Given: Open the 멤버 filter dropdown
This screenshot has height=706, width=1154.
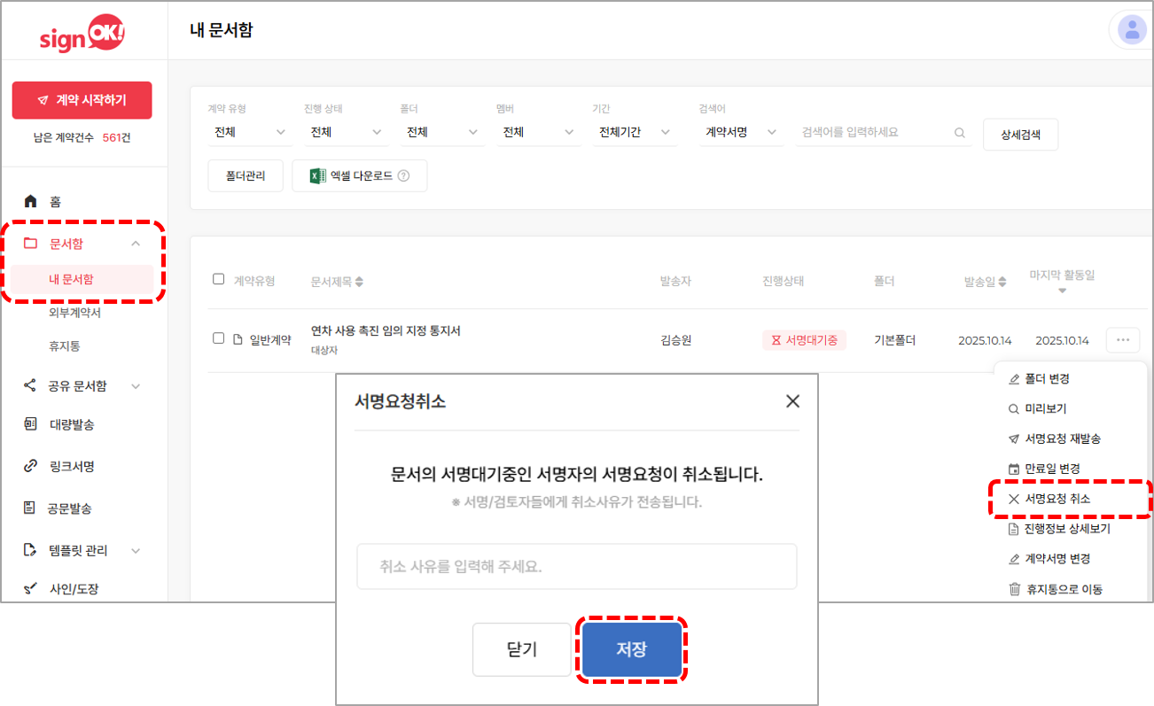Looking at the screenshot, I should click(538, 132).
